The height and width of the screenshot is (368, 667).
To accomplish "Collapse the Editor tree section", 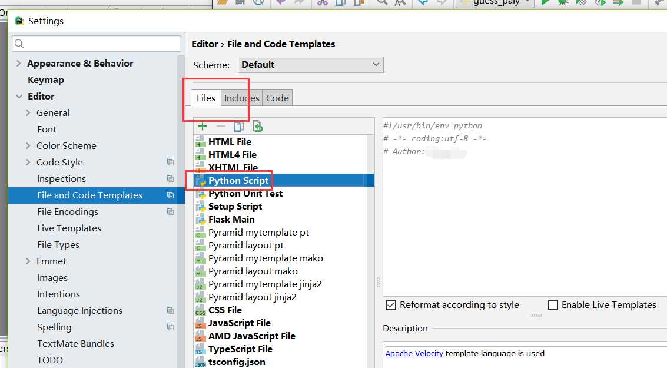I will point(19,97).
